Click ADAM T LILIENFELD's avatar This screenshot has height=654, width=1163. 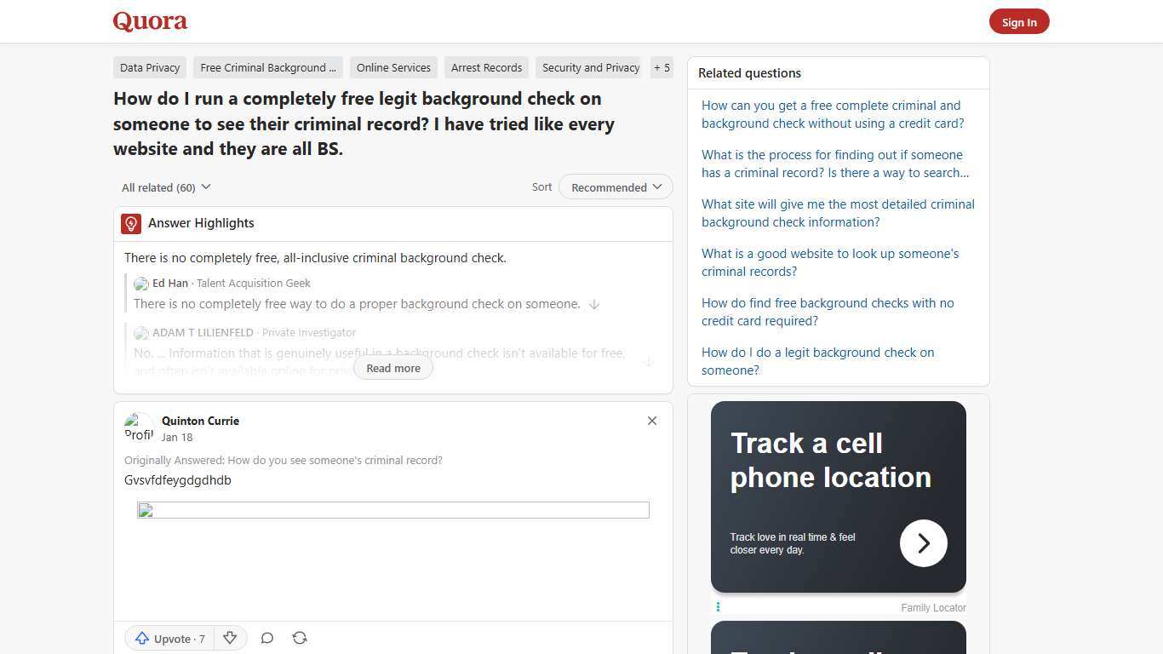[x=141, y=333]
